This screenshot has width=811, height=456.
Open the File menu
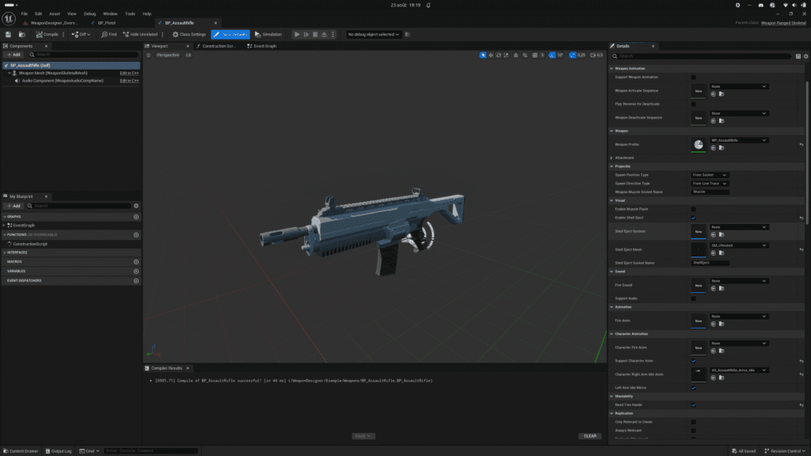(25, 14)
